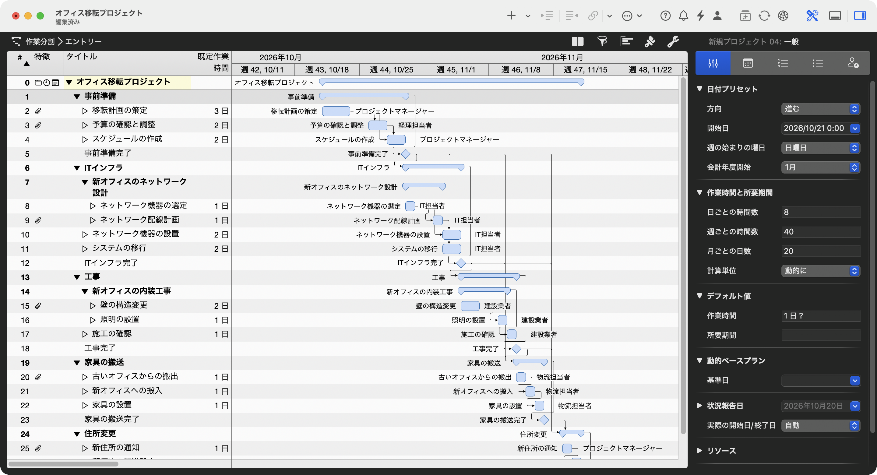Click the Gantt vertical scrollbar
The width and height of the screenshot is (877, 475).
pyautogui.click(x=683, y=255)
